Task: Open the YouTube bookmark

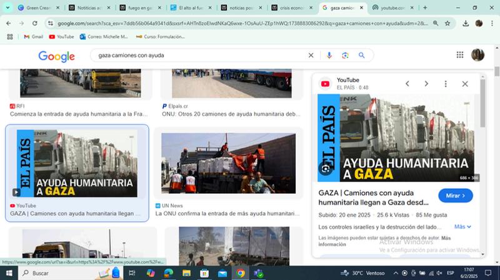Action: (x=61, y=37)
